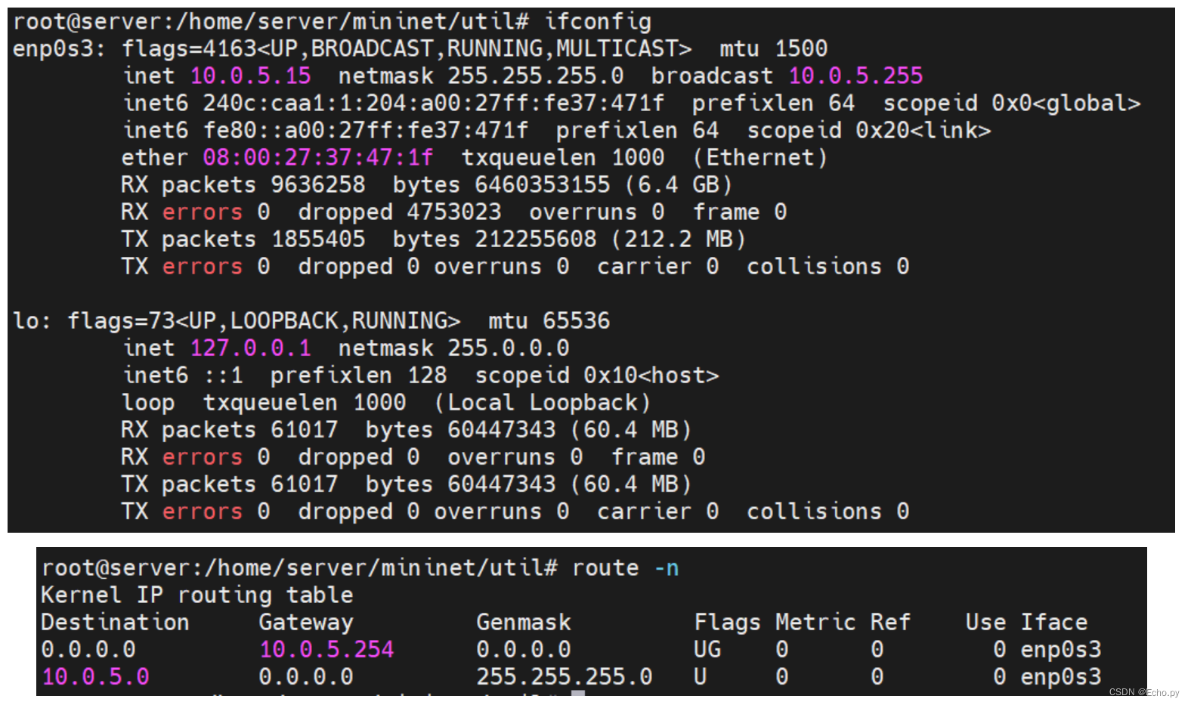The image size is (1191, 705).
Task: Click the inet address 10.0.5.15
Action: tap(250, 76)
